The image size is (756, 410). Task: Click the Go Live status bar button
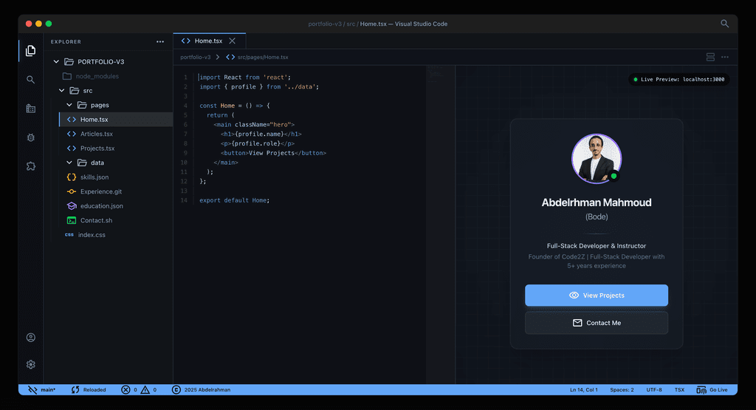click(x=712, y=389)
